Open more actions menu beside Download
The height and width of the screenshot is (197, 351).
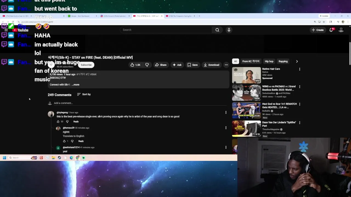tap(226, 65)
